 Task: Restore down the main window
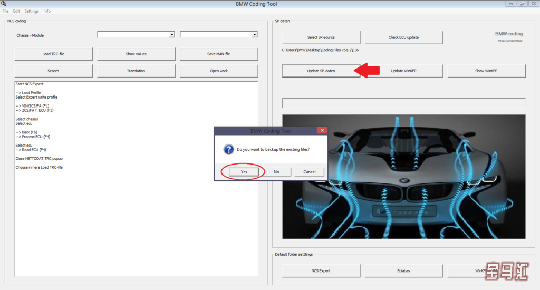pyautogui.click(x=522, y=4)
